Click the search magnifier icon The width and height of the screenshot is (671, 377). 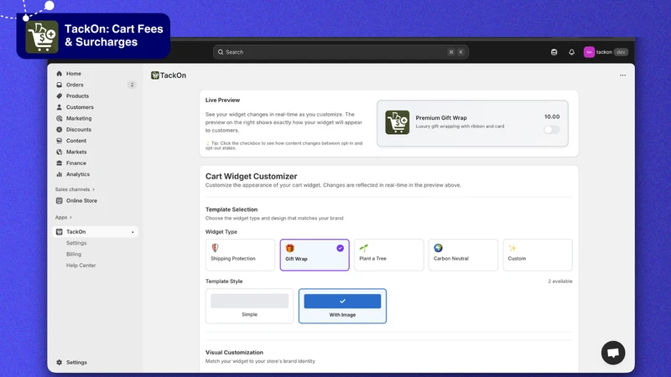tap(221, 52)
